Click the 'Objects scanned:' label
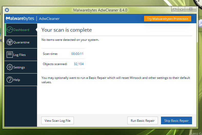The image size is (202, 135). [x=55, y=64]
